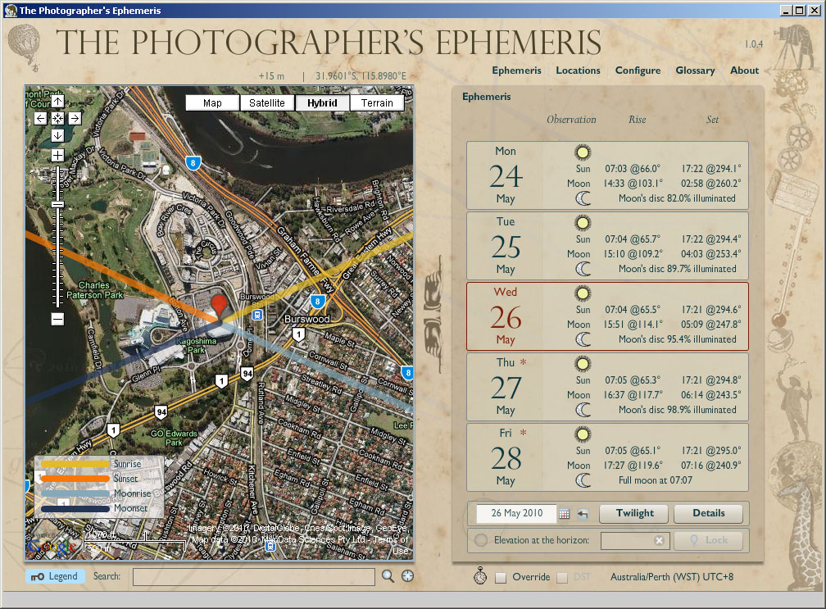The height and width of the screenshot is (609, 826).
Task: Switch the map to Satellite view
Action: (266, 102)
